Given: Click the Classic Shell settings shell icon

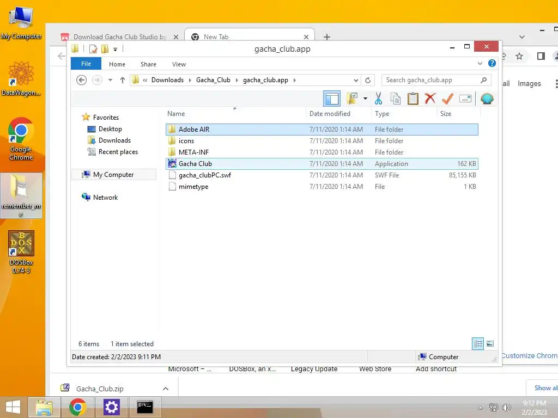Looking at the screenshot, I should [487, 99].
